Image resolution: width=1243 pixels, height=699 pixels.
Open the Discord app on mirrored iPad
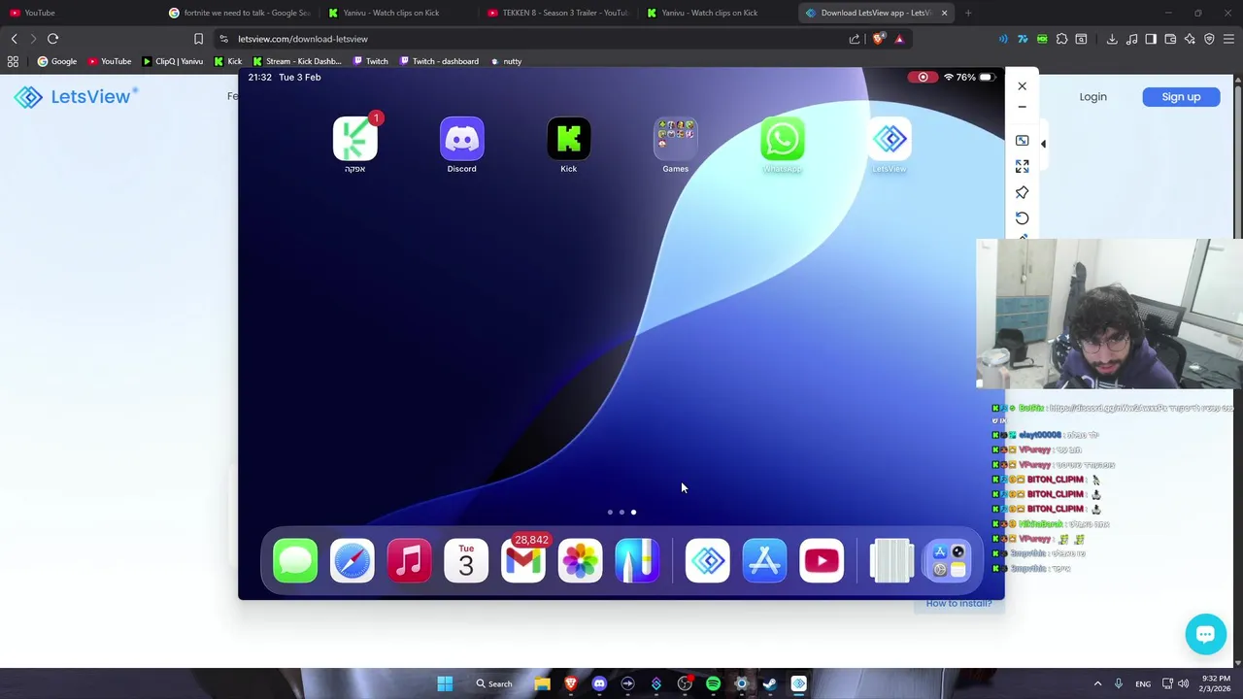click(x=461, y=140)
